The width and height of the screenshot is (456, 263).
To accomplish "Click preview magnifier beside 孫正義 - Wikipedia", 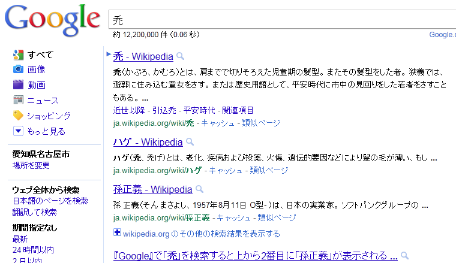I will 199,189.
